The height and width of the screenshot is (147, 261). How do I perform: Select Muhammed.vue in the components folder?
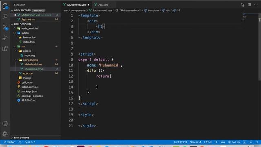point(34,69)
